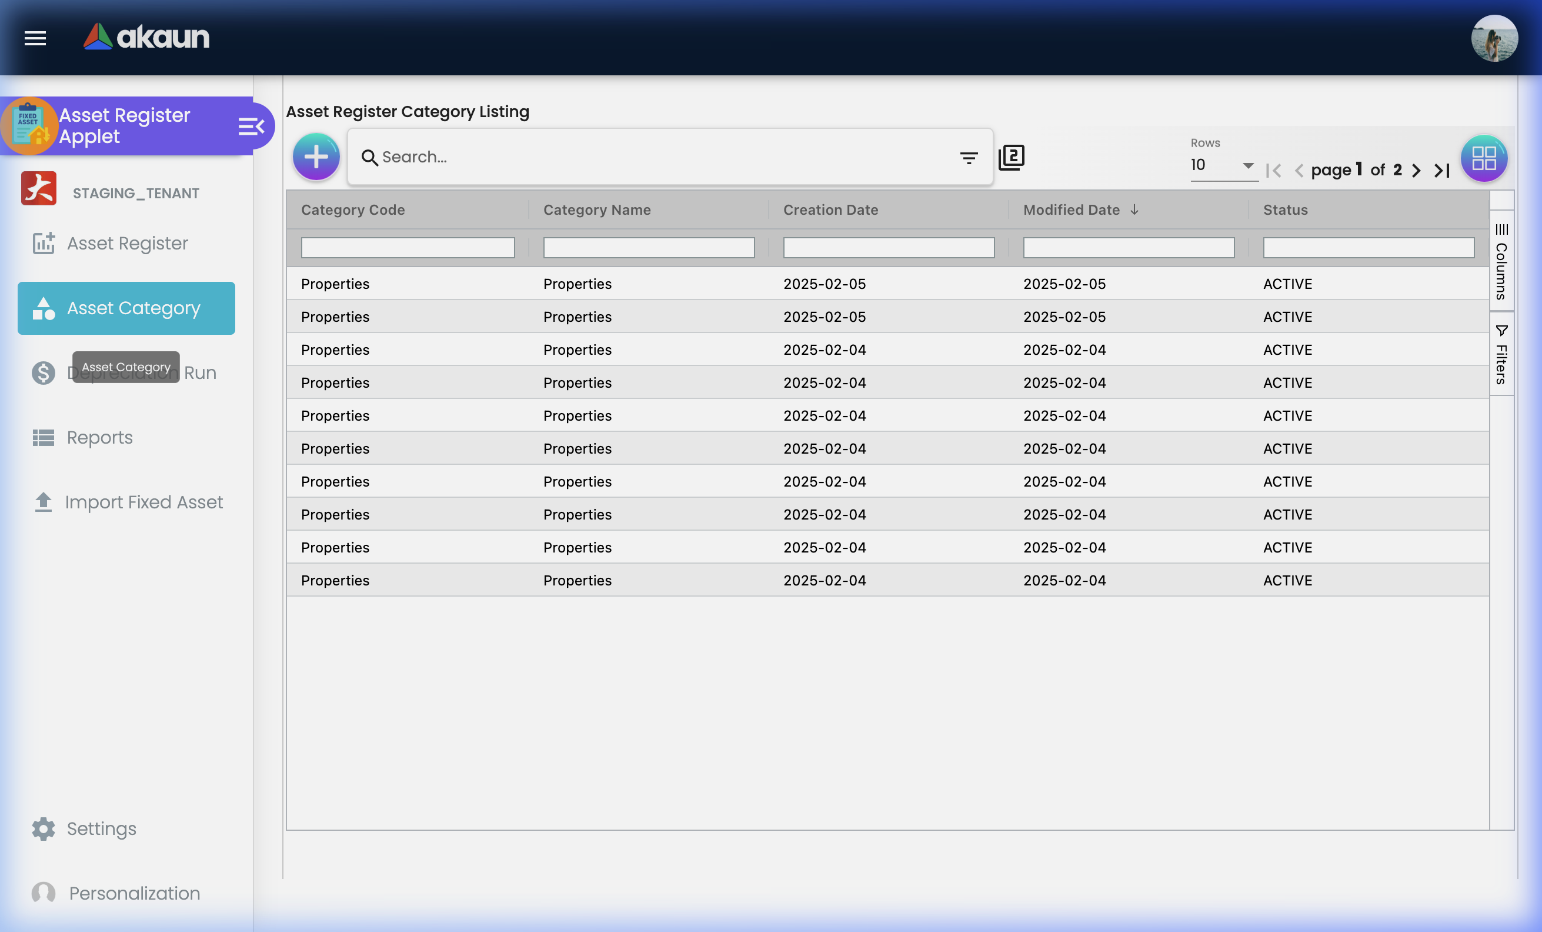Viewport: 1542px width, 932px height.
Task: Open the apps grid launcher icon
Action: pyautogui.click(x=1483, y=158)
